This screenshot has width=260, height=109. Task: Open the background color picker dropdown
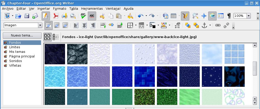[x=158, y=25]
